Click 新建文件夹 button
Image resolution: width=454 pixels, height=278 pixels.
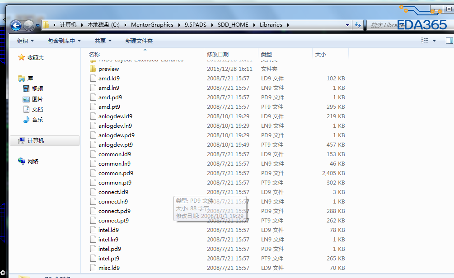pos(139,41)
